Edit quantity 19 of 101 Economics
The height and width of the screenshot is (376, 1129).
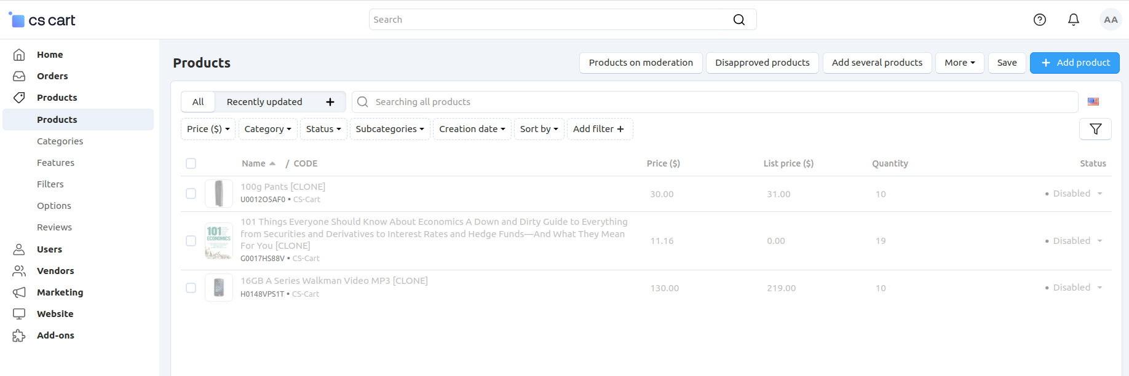tap(881, 241)
